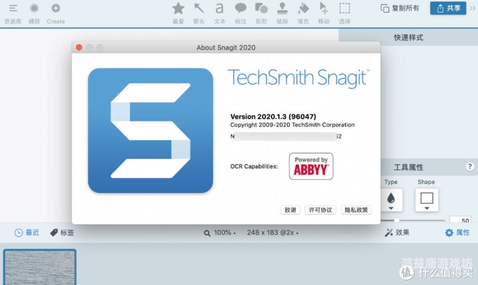Screen dimensions: 478x285
Task: Open the 248 x 183 @2x size dropdown
Action: pyautogui.click(x=273, y=233)
